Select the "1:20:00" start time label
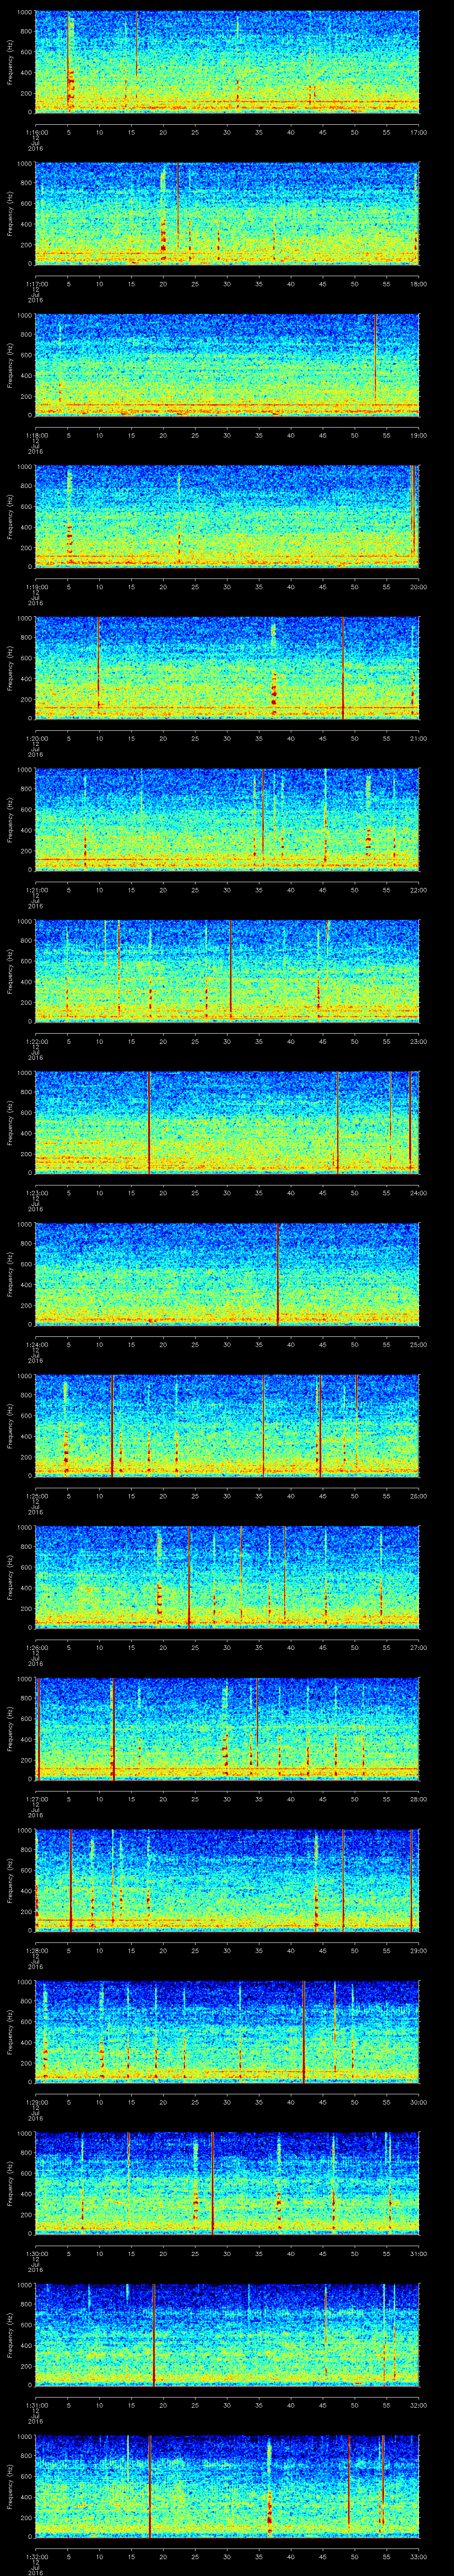This screenshot has width=454, height=2576. coord(36,738)
